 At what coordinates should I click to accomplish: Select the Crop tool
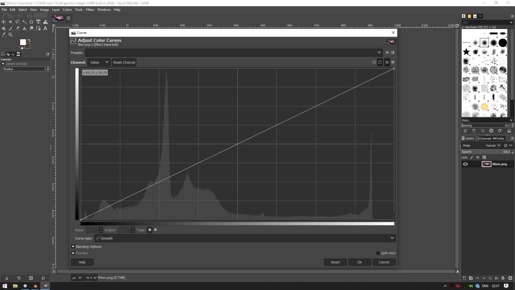point(31,22)
